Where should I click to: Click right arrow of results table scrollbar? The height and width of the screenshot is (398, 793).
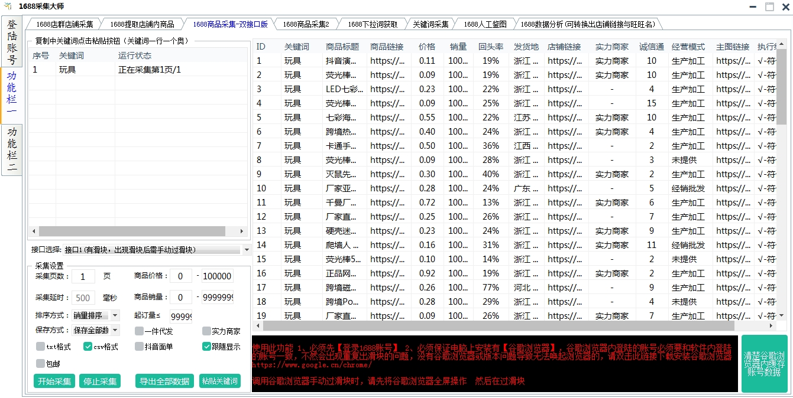click(x=771, y=326)
